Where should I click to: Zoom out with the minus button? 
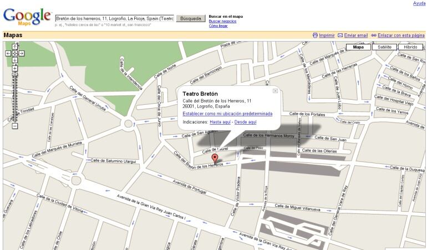(15, 126)
